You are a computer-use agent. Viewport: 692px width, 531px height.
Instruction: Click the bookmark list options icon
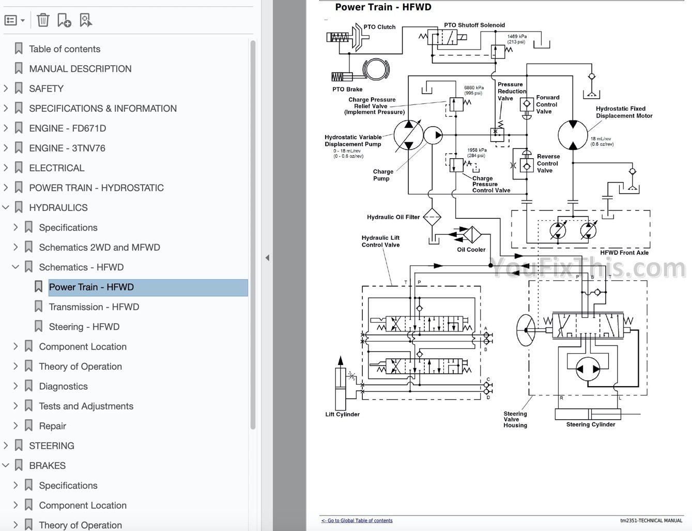(11, 20)
